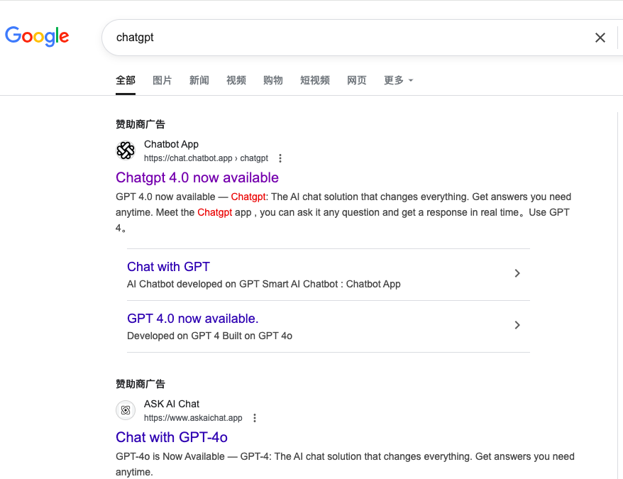
Task: Click the GPT 4.0 now available. sitelink
Action: tap(193, 319)
